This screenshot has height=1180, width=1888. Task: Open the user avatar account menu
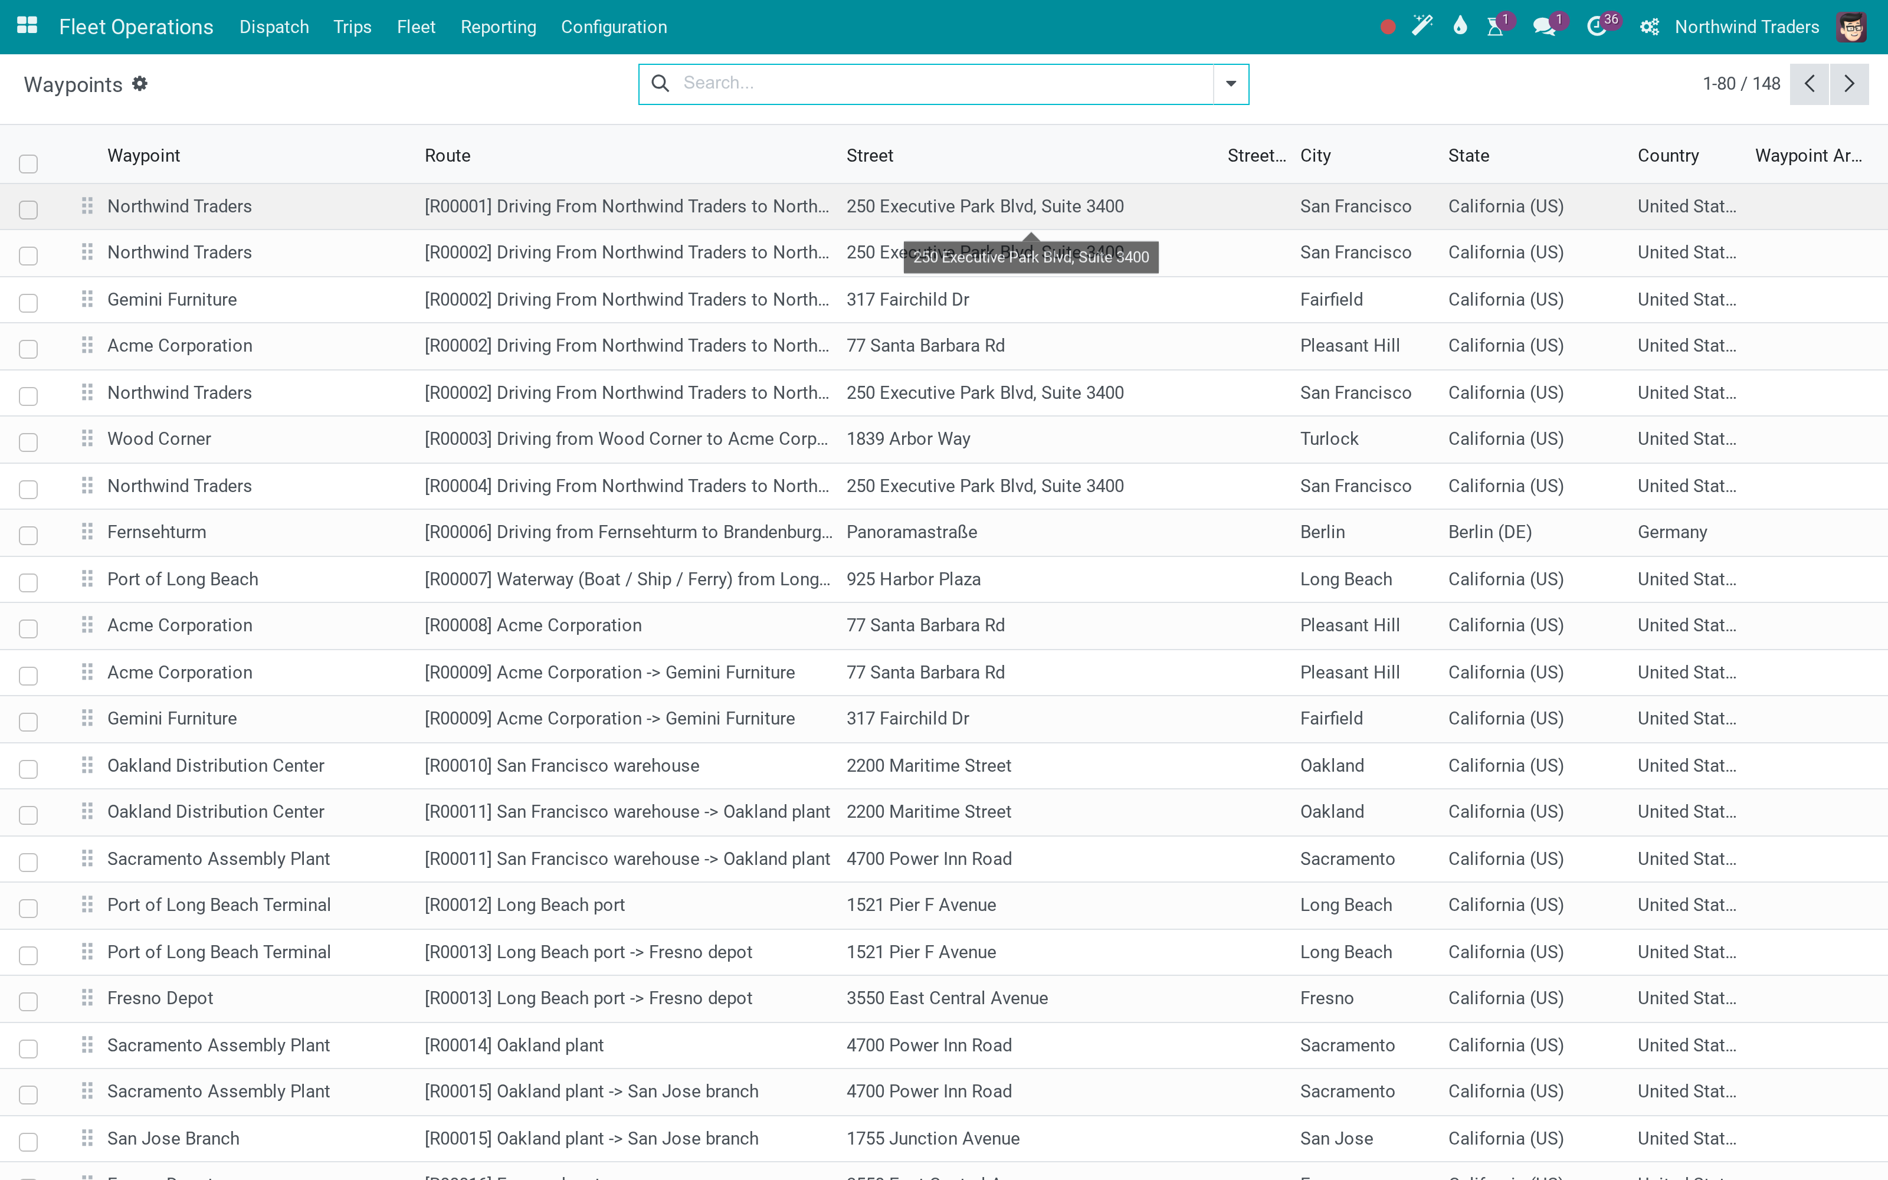coord(1851,27)
